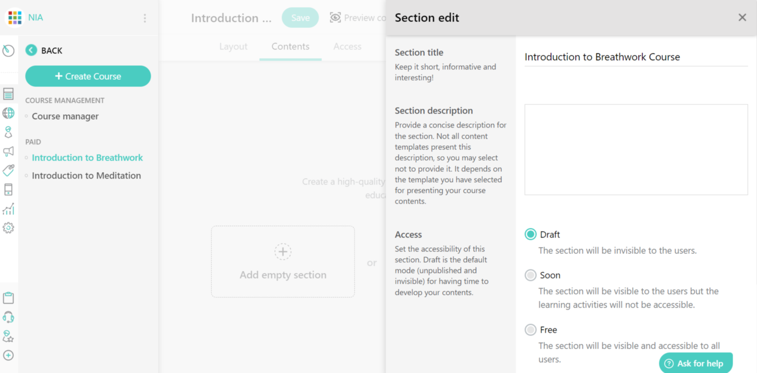
Task: Switch to the Access tab
Action: pos(347,47)
